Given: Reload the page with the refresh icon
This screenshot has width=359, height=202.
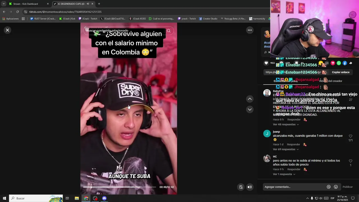Looking at the screenshot, I should pyautogui.click(x=17, y=12).
